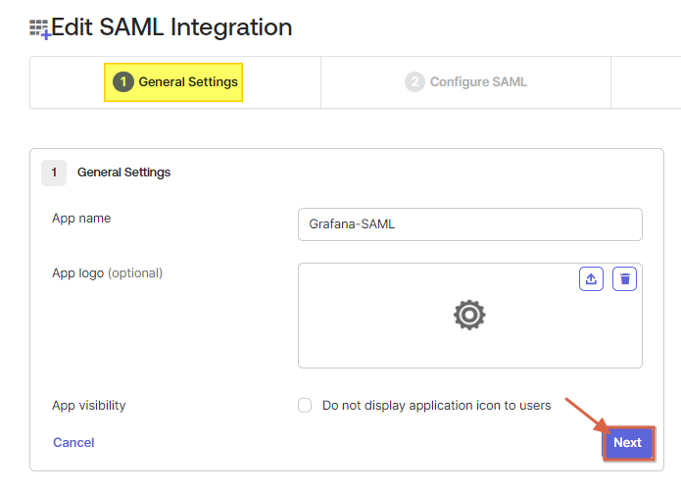The height and width of the screenshot is (492, 681).
Task: Click the section number 1 badge
Action: click(54, 172)
